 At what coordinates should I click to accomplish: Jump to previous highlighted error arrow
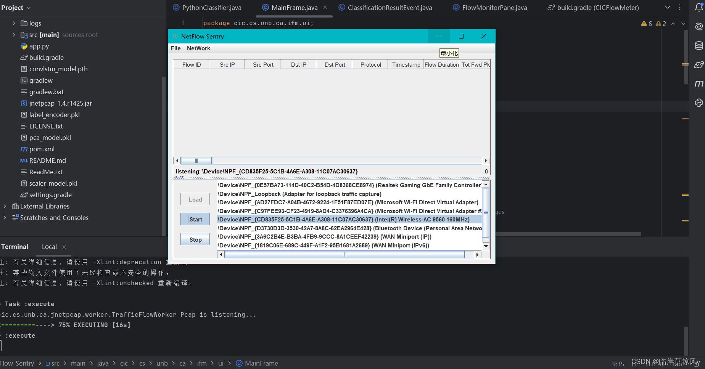[x=673, y=24]
